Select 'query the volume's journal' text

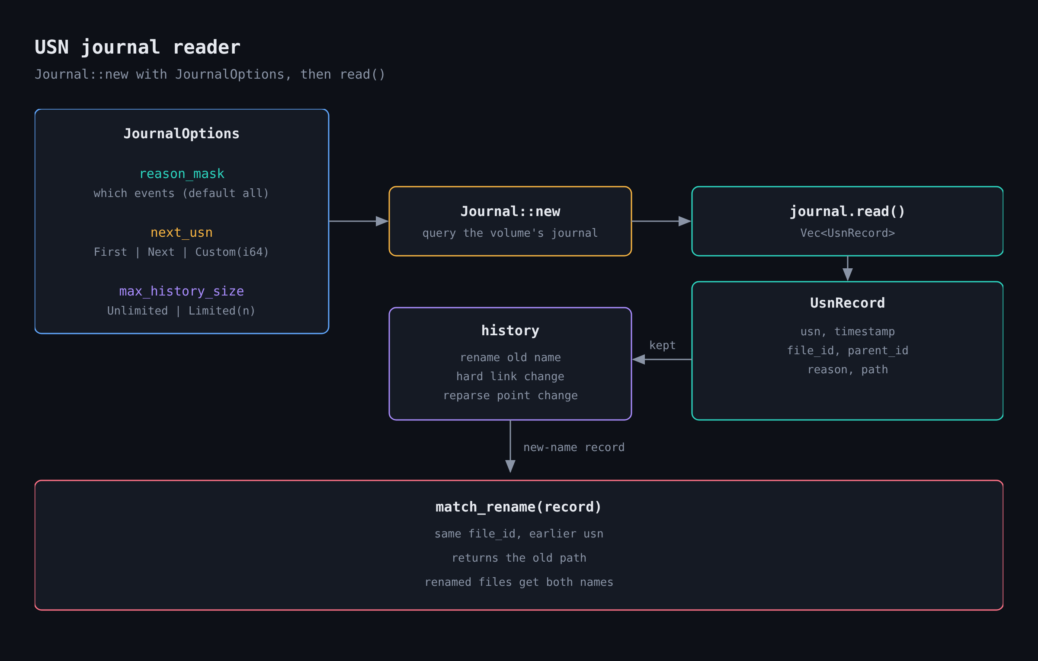pyautogui.click(x=510, y=233)
